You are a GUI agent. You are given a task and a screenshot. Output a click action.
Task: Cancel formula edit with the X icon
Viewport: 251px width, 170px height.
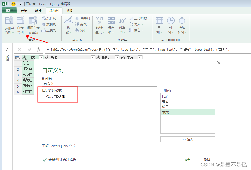click(19, 50)
